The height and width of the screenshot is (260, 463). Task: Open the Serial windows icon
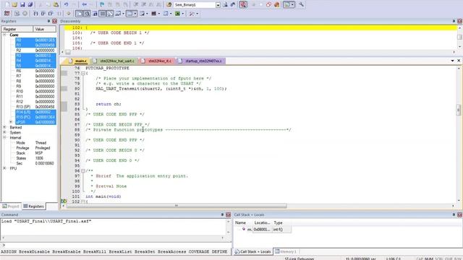[143, 14]
